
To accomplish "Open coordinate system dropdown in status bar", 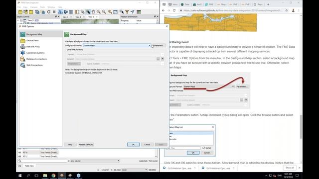I will point(134,170).
